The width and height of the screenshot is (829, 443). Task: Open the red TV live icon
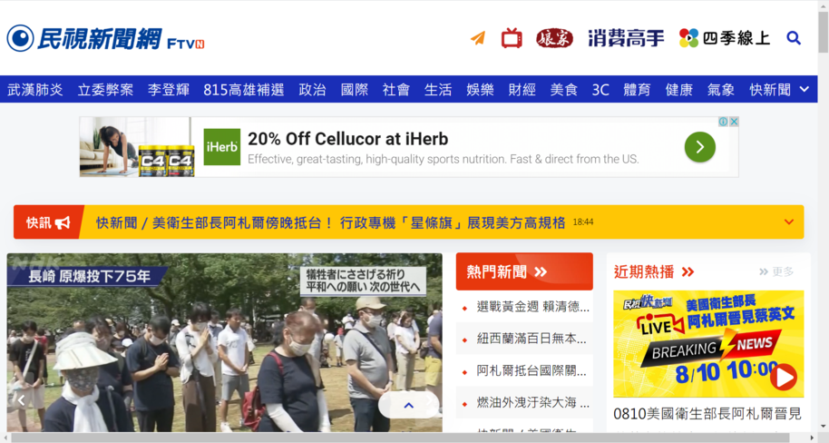(x=512, y=39)
